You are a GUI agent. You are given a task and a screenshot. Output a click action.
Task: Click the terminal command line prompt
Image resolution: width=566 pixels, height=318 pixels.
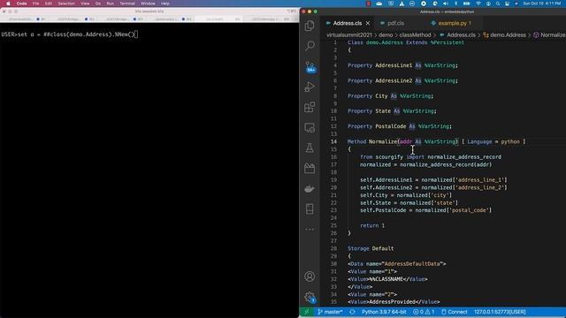point(70,34)
